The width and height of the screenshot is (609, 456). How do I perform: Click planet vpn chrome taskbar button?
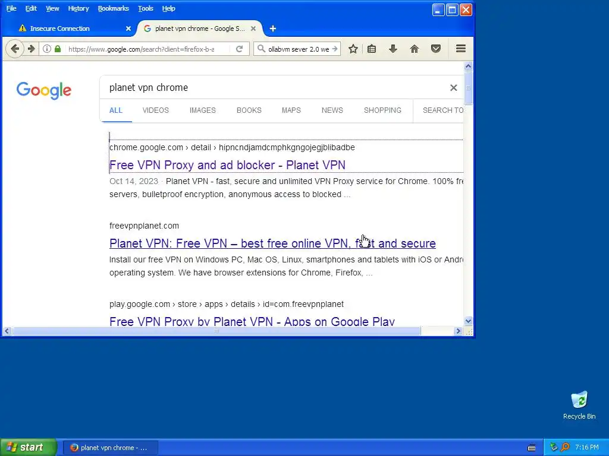pos(110,448)
